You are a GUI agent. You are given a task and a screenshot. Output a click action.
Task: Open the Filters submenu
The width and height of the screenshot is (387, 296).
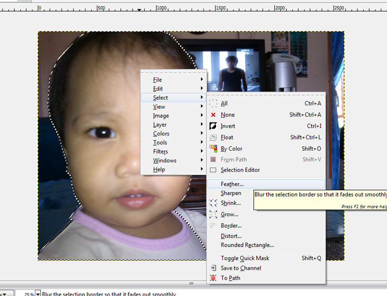point(173,152)
